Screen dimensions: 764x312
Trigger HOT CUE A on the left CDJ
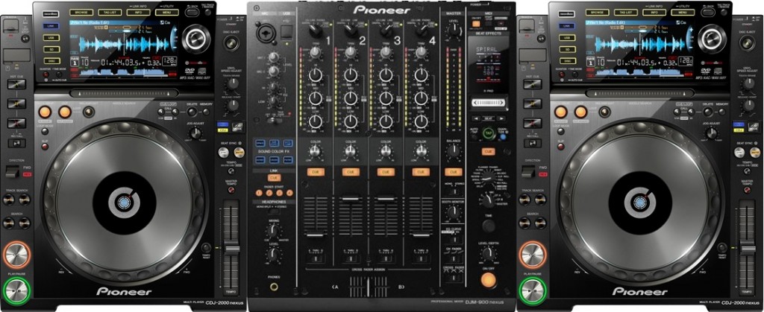click(x=16, y=83)
